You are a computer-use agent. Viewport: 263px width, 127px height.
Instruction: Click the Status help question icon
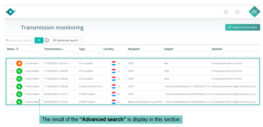tap(17, 49)
